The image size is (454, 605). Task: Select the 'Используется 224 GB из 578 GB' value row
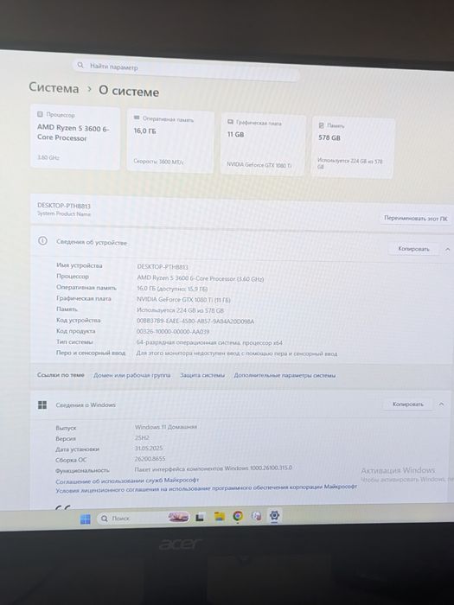[180, 310]
